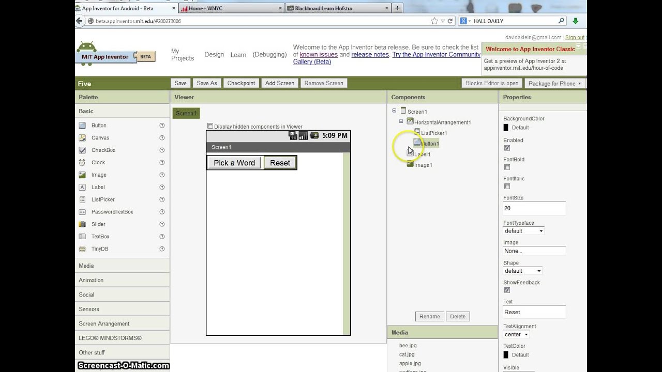The height and width of the screenshot is (372, 662).
Task: Click the Checkpoint button
Action: 241,83
